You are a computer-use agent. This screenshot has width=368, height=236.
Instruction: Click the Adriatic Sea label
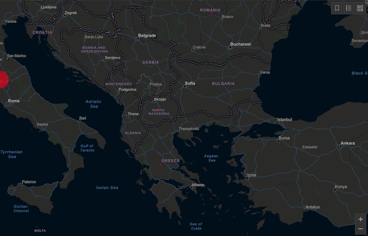point(93,104)
